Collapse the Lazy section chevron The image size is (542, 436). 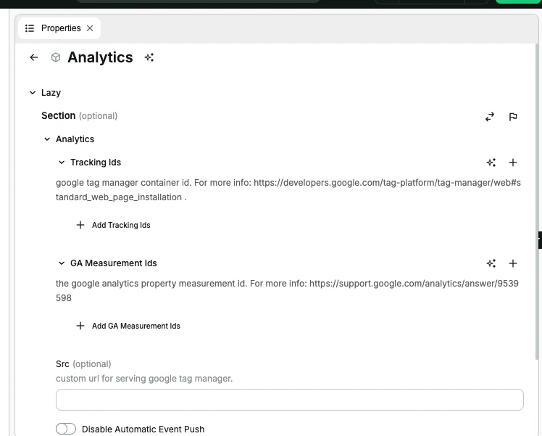pyautogui.click(x=33, y=93)
